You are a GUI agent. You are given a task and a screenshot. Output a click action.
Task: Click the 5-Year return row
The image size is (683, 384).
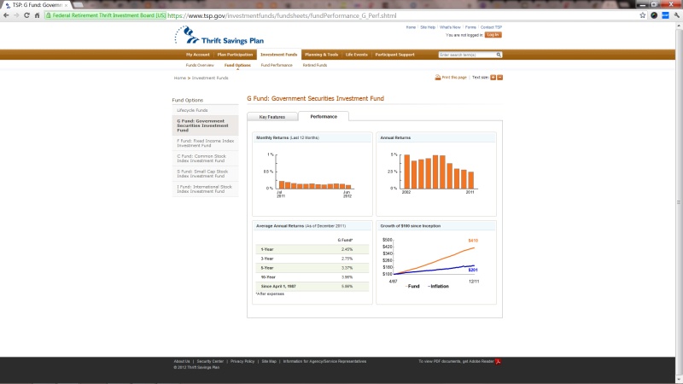coord(312,268)
